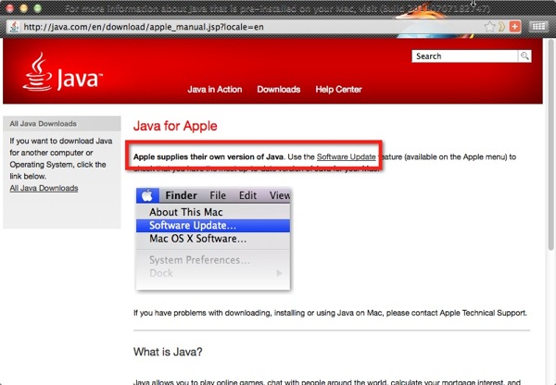This screenshot has width=556, height=385.
Task: Click the chevron icon beside the star
Action: click(501, 27)
